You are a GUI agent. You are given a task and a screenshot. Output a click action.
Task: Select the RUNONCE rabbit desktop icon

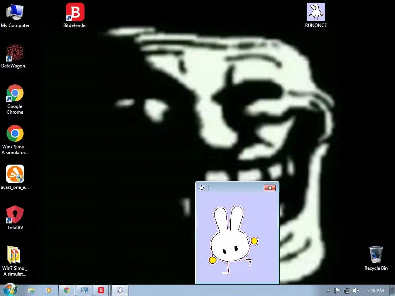point(316,15)
